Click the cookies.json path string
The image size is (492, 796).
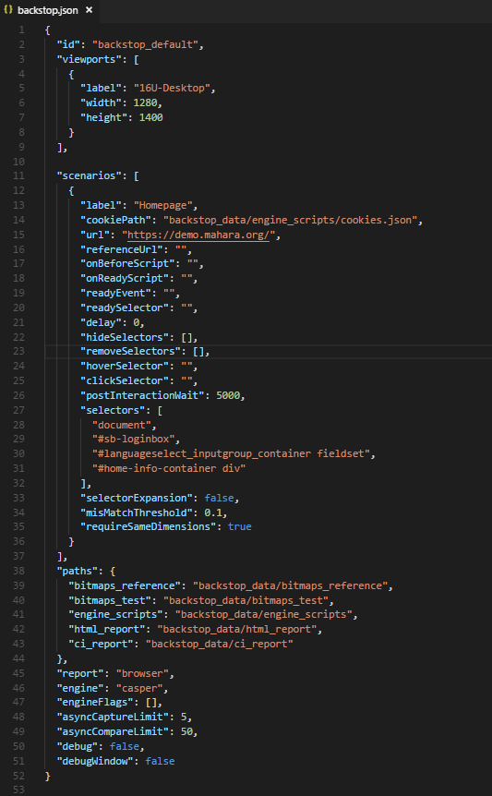point(290,220)
